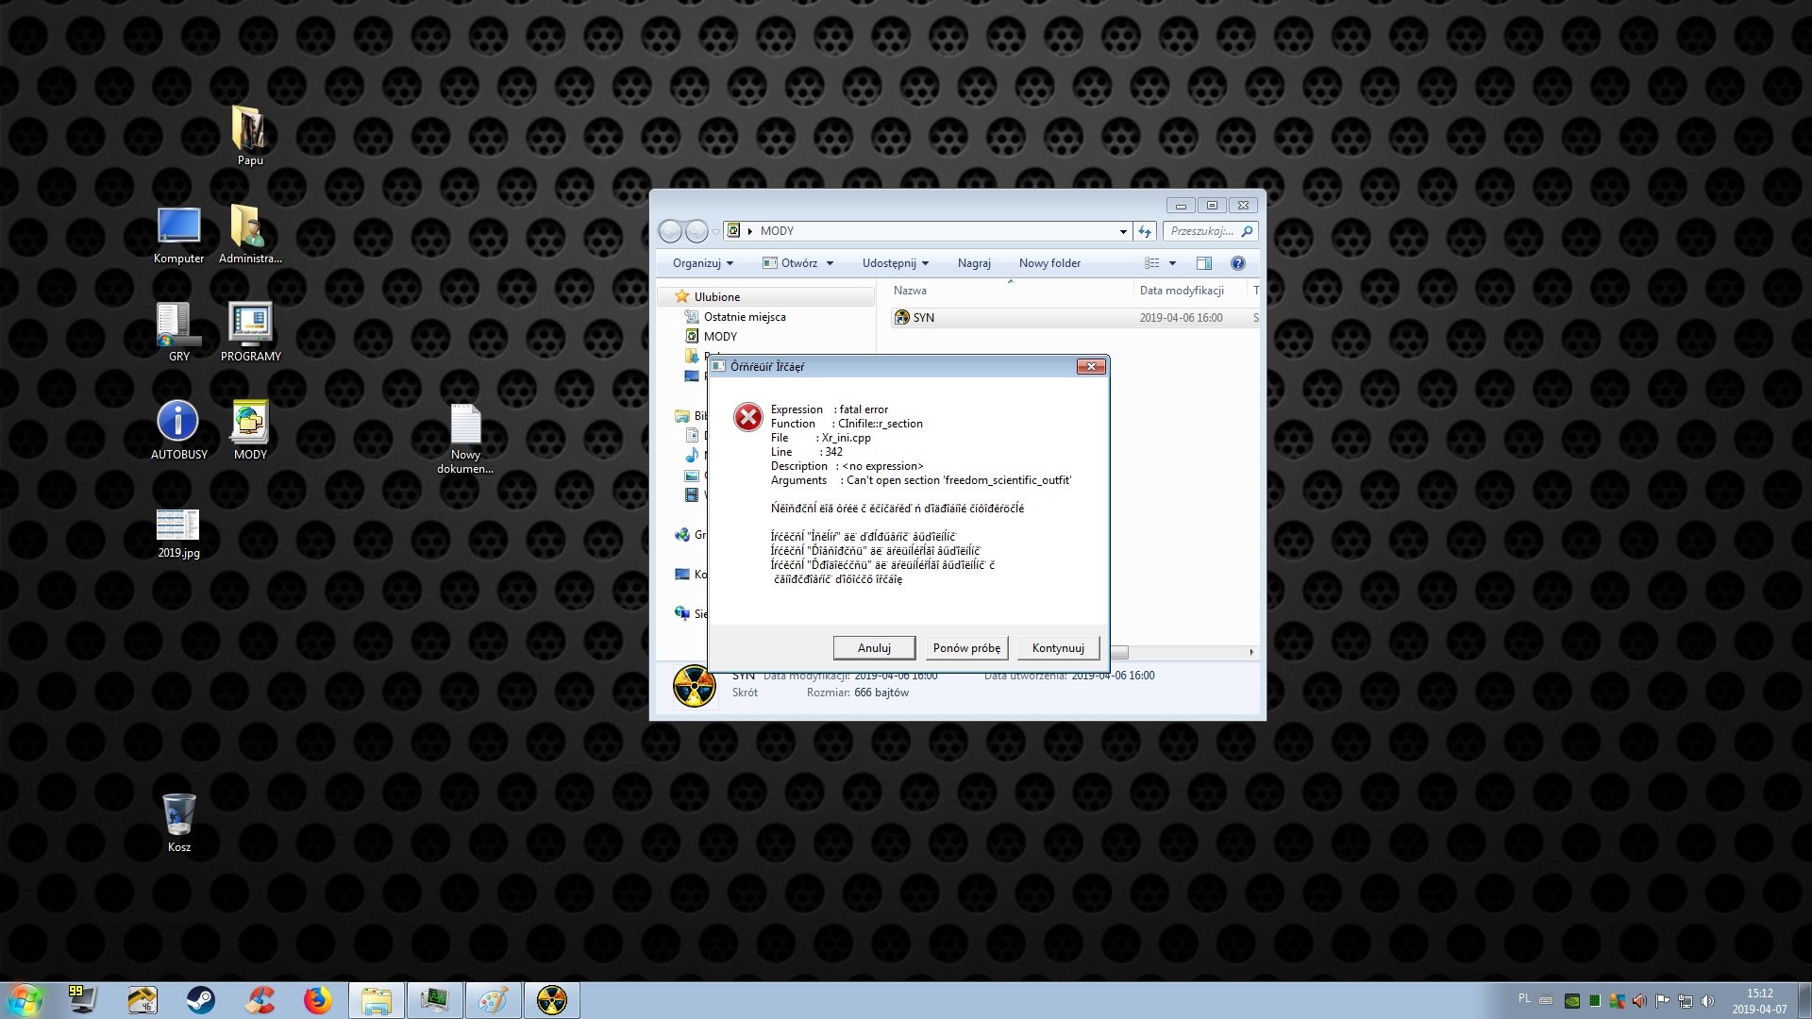Open Ostatnie miejsca in navigation pane
Image resolution: width=1812 pixels, height=1019 pixels.
click(745, 317)
